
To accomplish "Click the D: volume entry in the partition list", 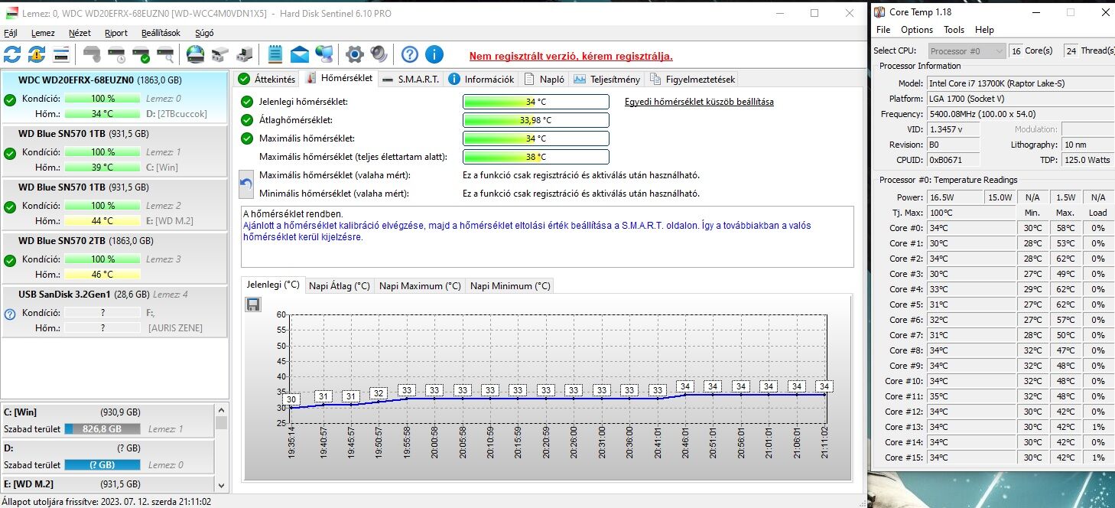I will tap(108, 457).
